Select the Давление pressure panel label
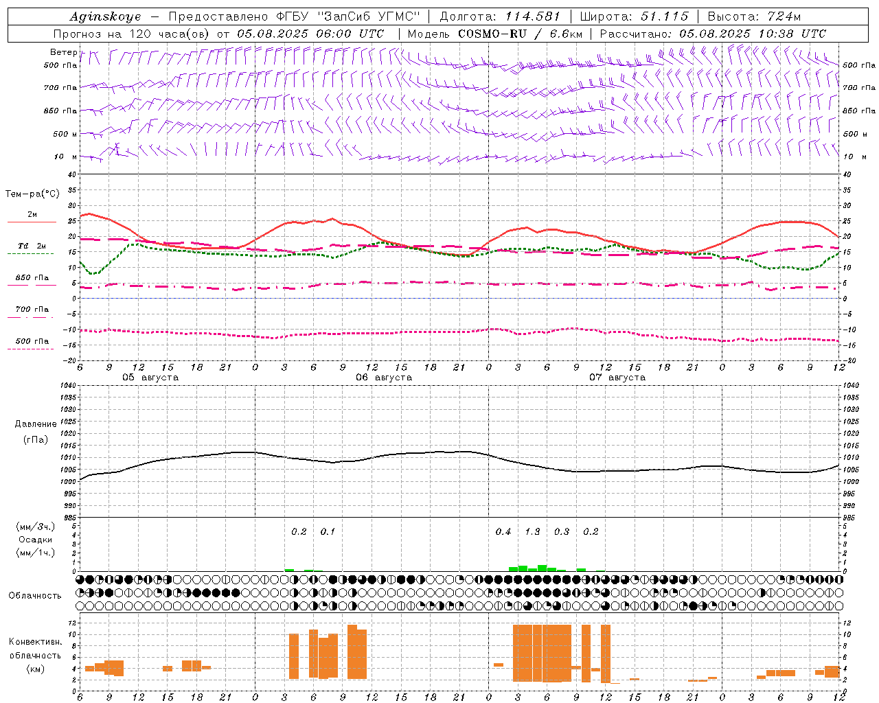879x703 pixels. (x=36, y=424)
